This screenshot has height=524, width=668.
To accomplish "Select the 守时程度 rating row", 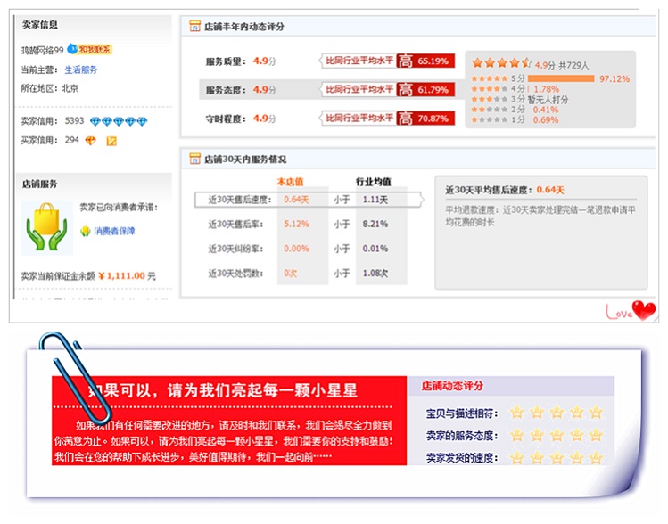I will pyautogui.click(x=330, y=119).
